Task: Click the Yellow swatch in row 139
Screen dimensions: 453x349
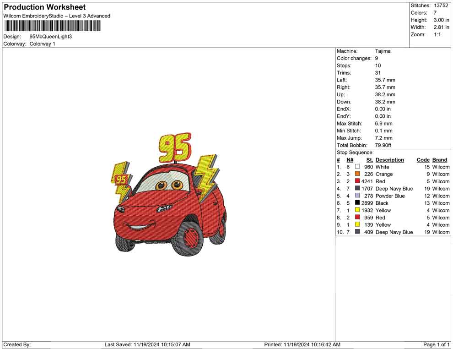Action: click(x=357, y=224)
